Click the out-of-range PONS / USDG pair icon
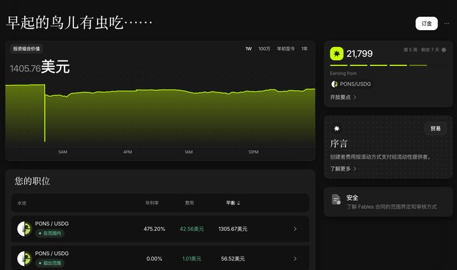The height and width of the screenshot is (270, 457). pyautogui.click(x=24, y=259)
